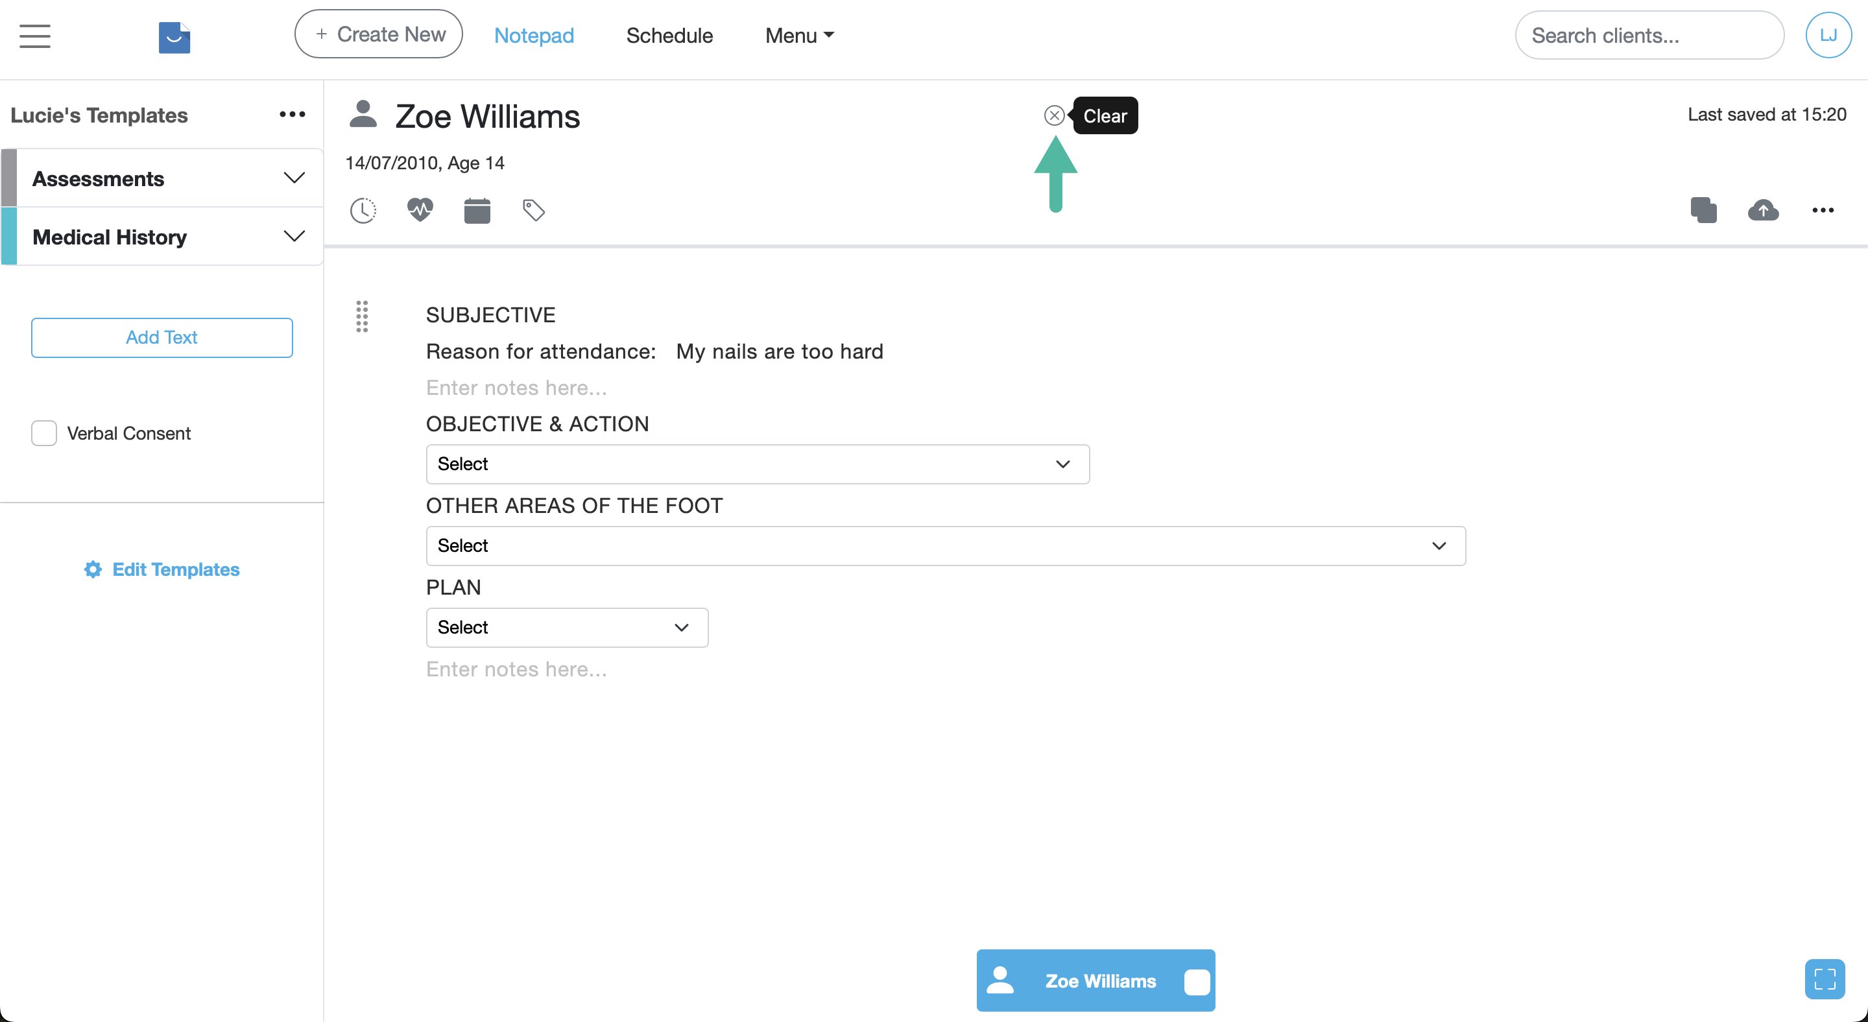1868x1022 pixels.
Task: Open the PLAN Select dropdown
Action: tap(567, 627)
